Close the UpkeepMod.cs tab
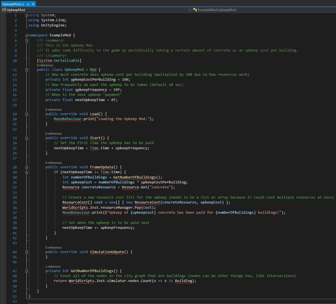This screenshot has width=336, height=304. [33, 4]
